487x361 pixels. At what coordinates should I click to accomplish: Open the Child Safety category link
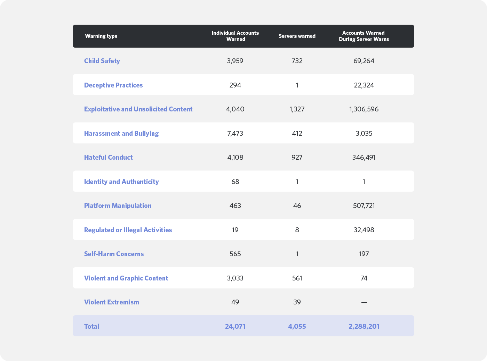pyautogui.click(x=102, y=61)
